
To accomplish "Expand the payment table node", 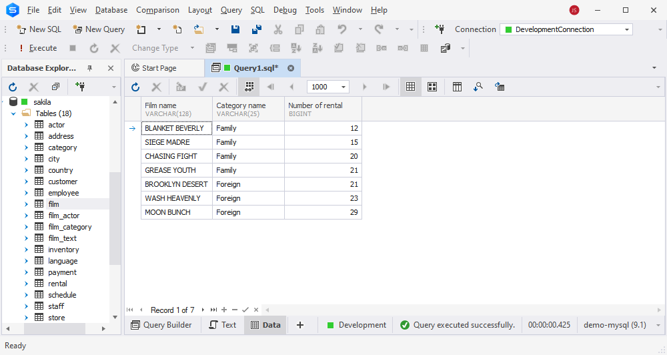I will coord(27,272).
